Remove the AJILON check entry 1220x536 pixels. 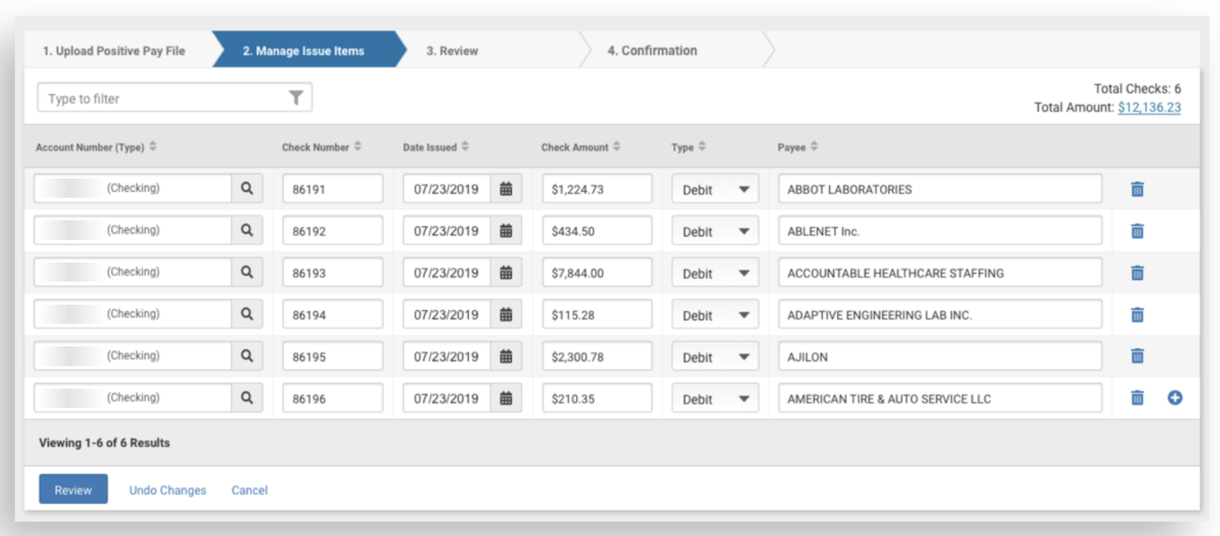[x=1137, y=356]
